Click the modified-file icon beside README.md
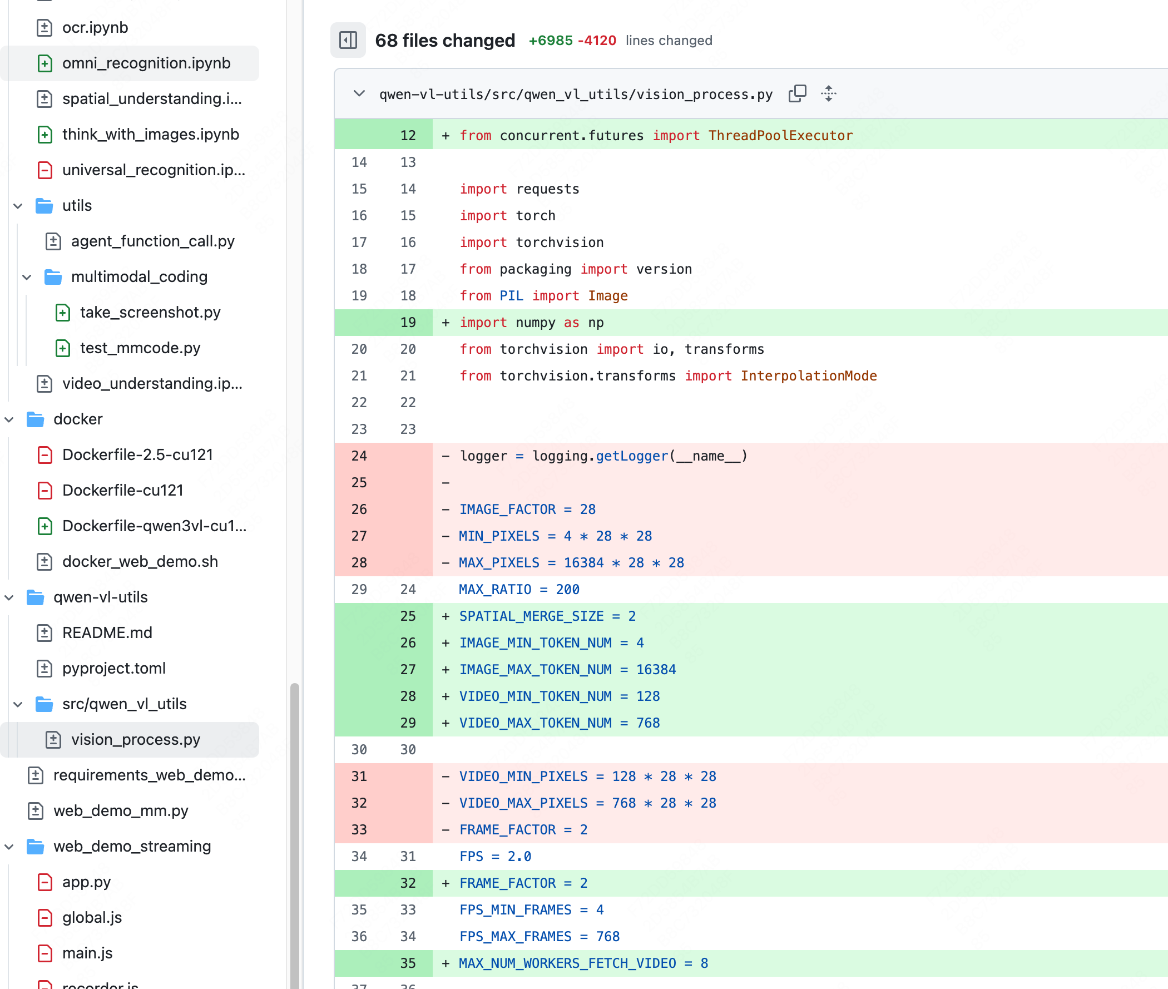 [x=45, y=633]
